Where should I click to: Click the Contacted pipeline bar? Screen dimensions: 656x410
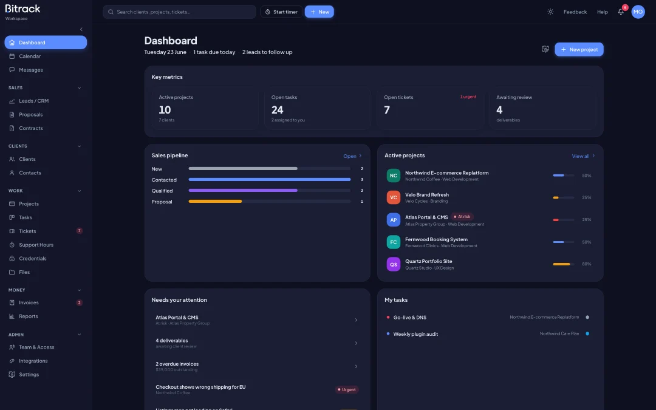point(270,179)
